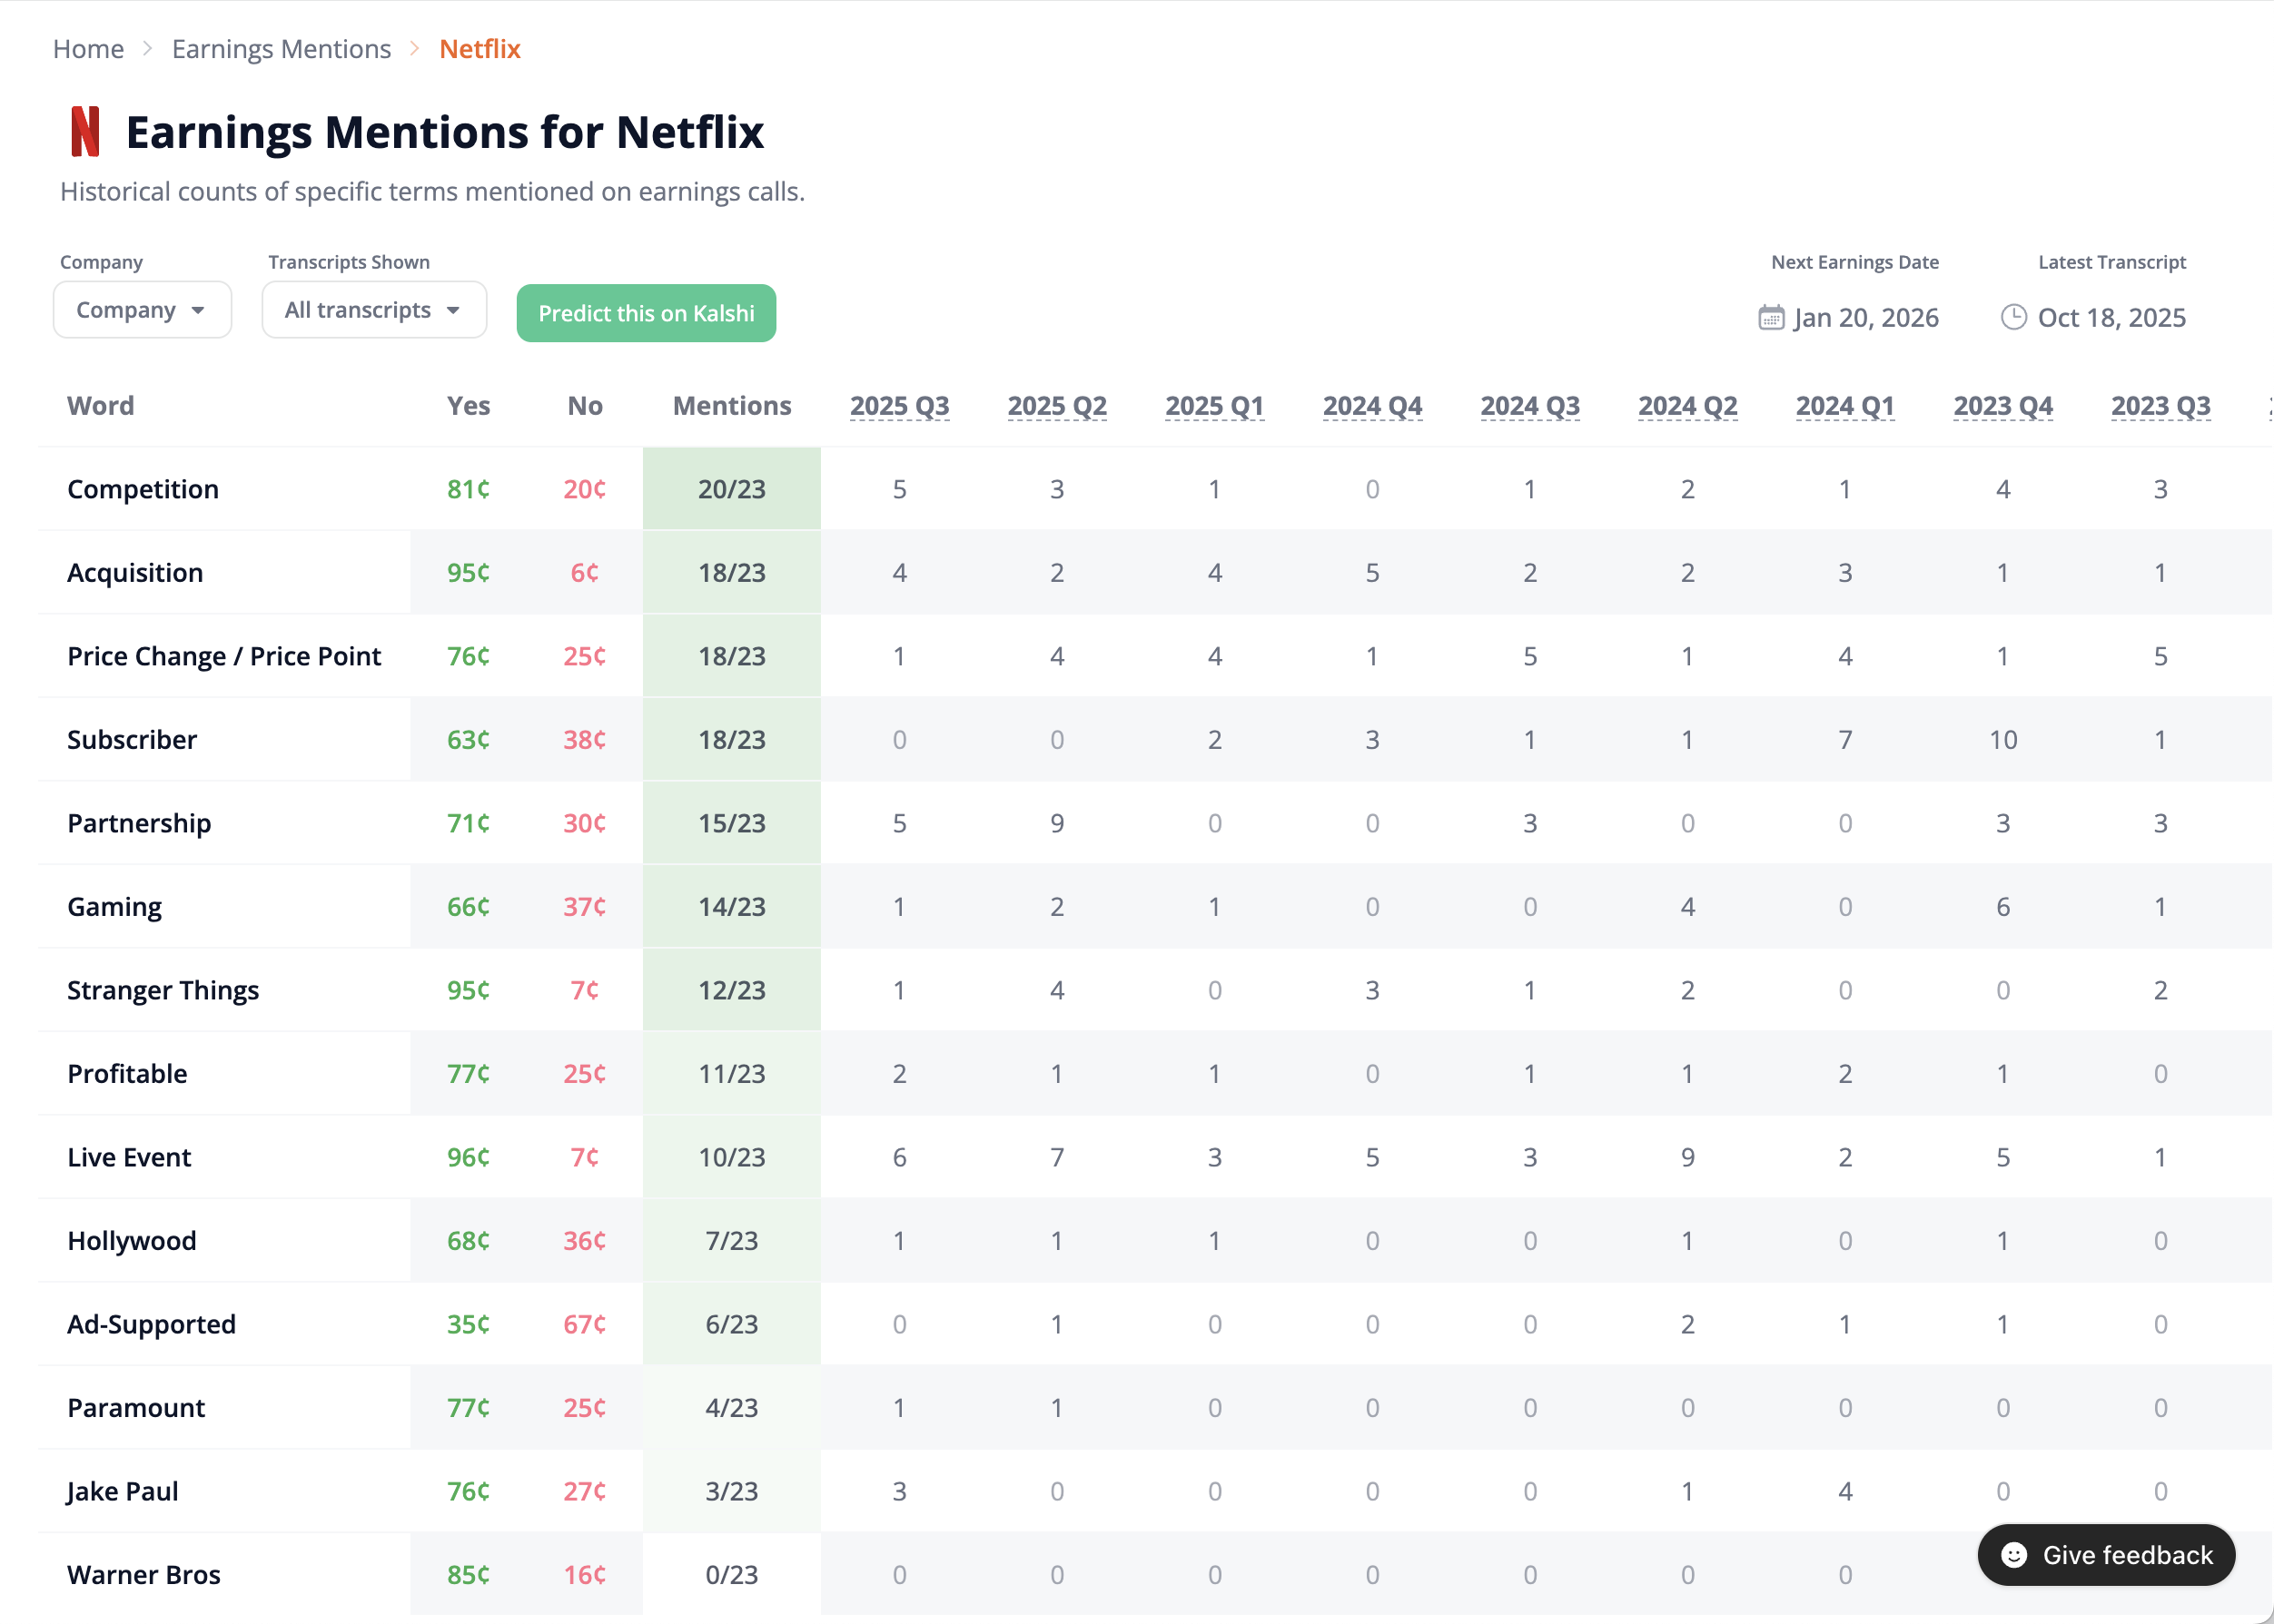
Task: Select the Competition word row
Action: pos(143,489)
